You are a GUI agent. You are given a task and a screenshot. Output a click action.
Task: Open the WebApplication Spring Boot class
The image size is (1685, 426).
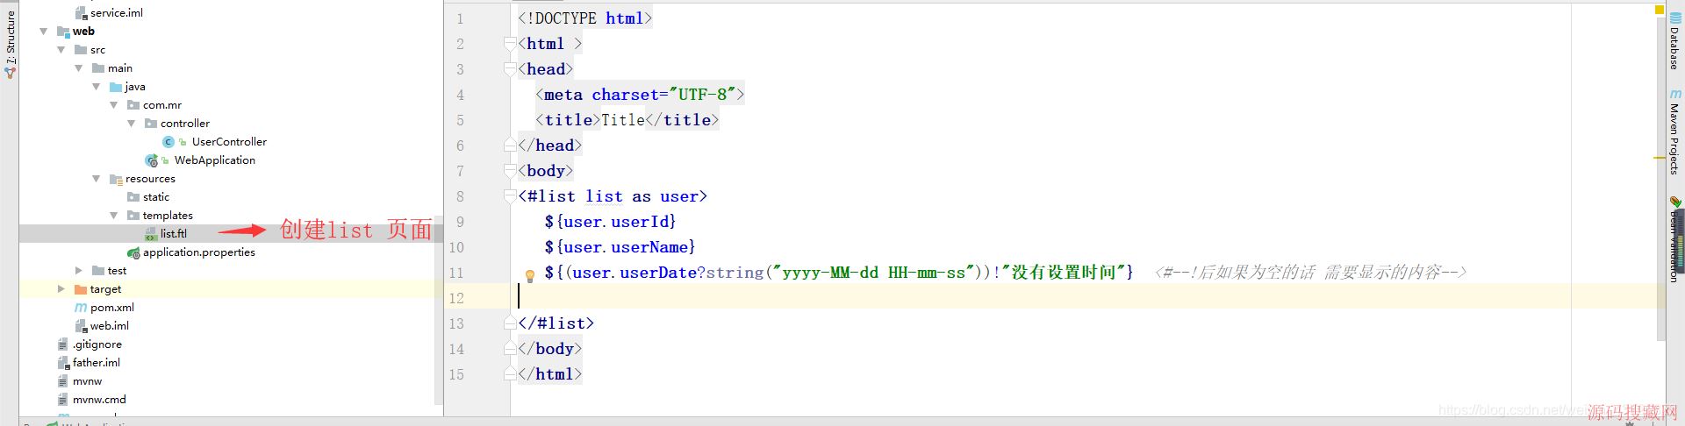pyautogui.click(x=214, y=160)
